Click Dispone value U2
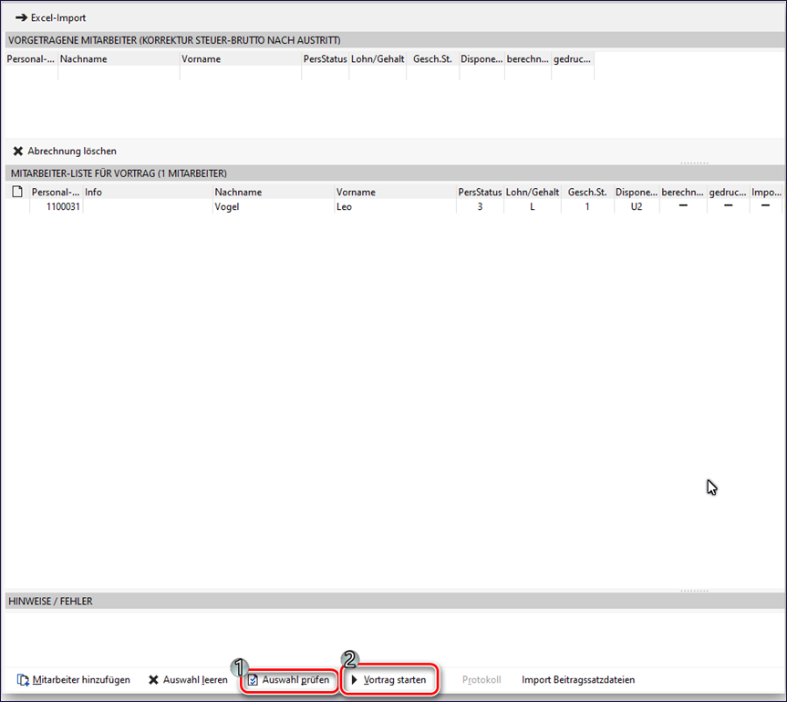The image size is (787, 702). tap(637, 206)
